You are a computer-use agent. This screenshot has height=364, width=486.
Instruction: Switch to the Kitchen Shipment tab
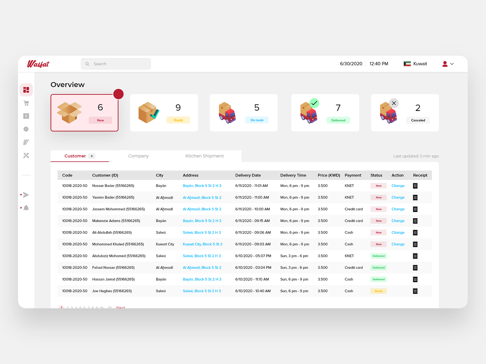click(x=204, y=156)
